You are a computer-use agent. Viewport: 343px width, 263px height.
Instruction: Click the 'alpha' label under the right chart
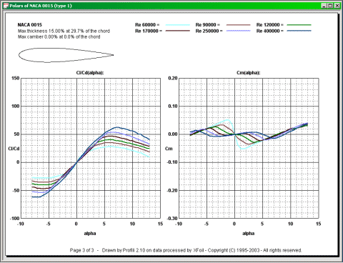pyautogui.click(x=249, y=234)
